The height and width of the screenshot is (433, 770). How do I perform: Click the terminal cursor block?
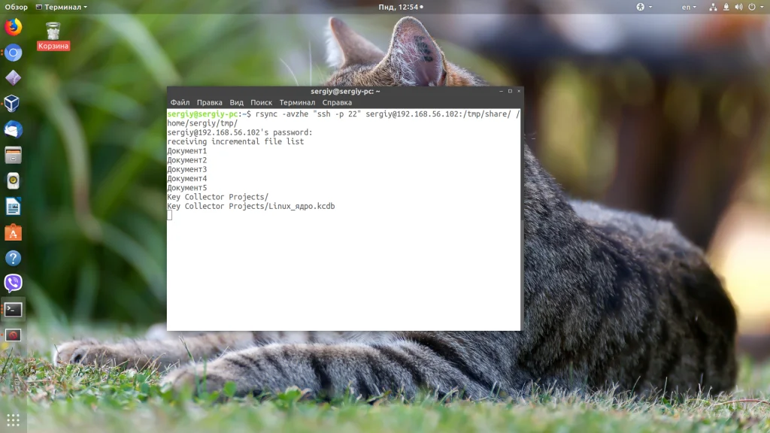169,216
